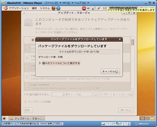Image resolution: width=157 pixels, height=127 pixels.
Task: Open the blue help icon in panel
Action: [58, 8]
